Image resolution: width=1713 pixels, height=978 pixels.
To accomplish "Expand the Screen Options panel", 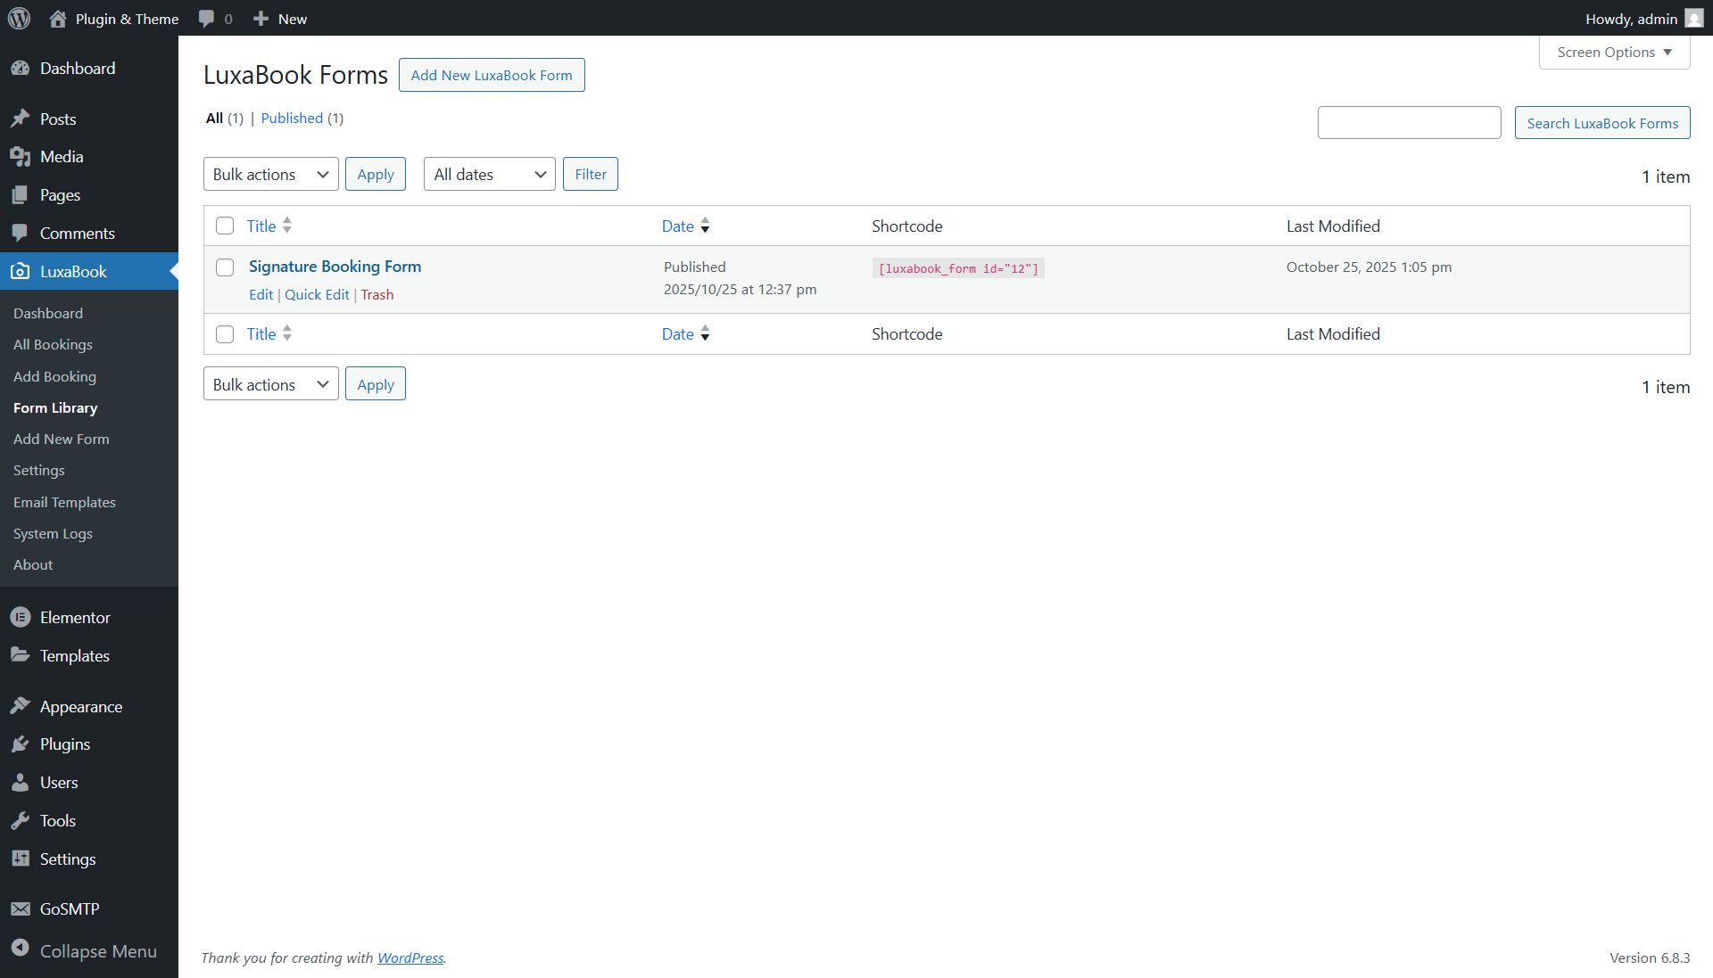I will pyautogui.click(x=1613, y=53).
